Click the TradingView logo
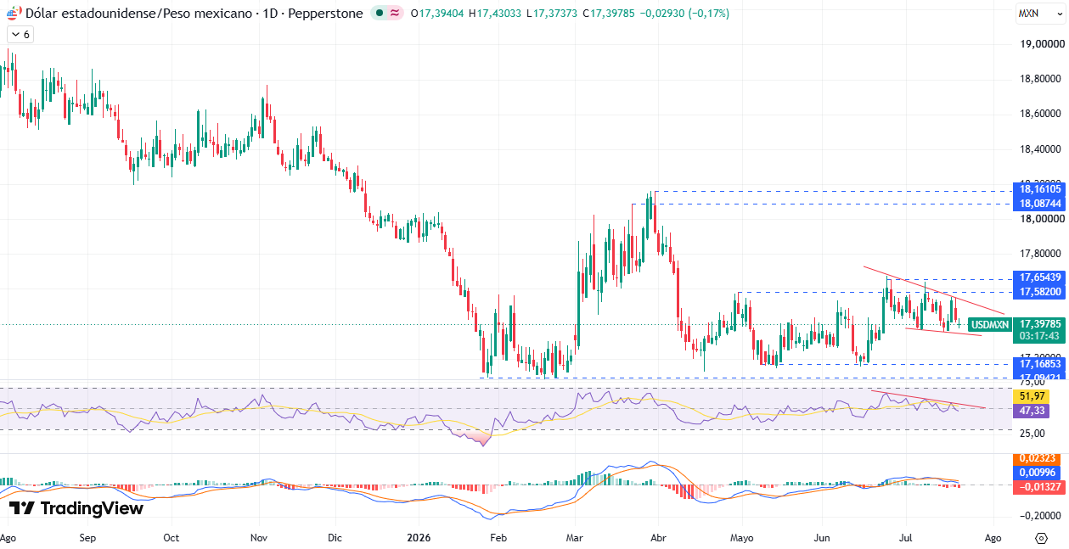 point(76,508)
